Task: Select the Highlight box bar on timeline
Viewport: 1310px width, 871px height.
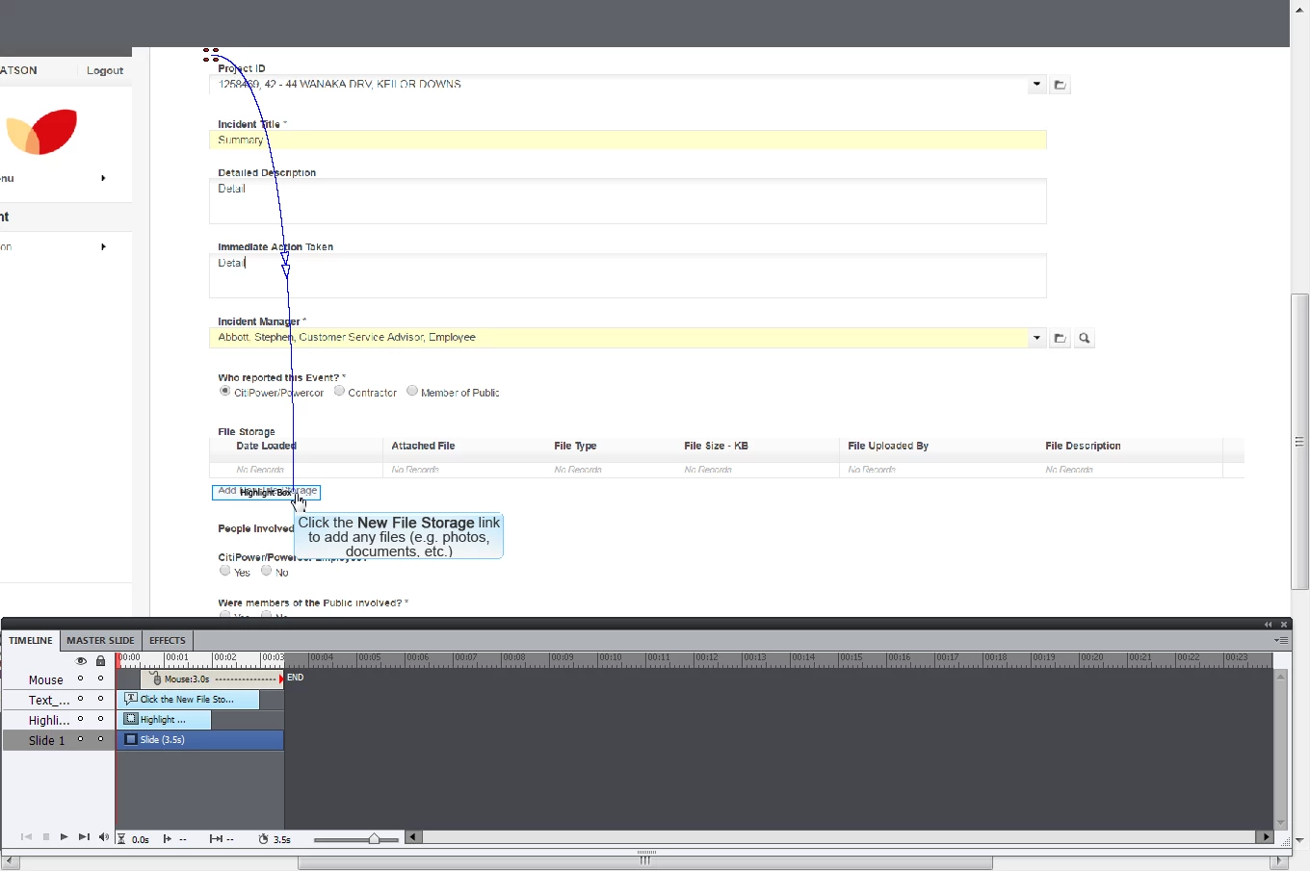Action: click(x=164, y=720)
